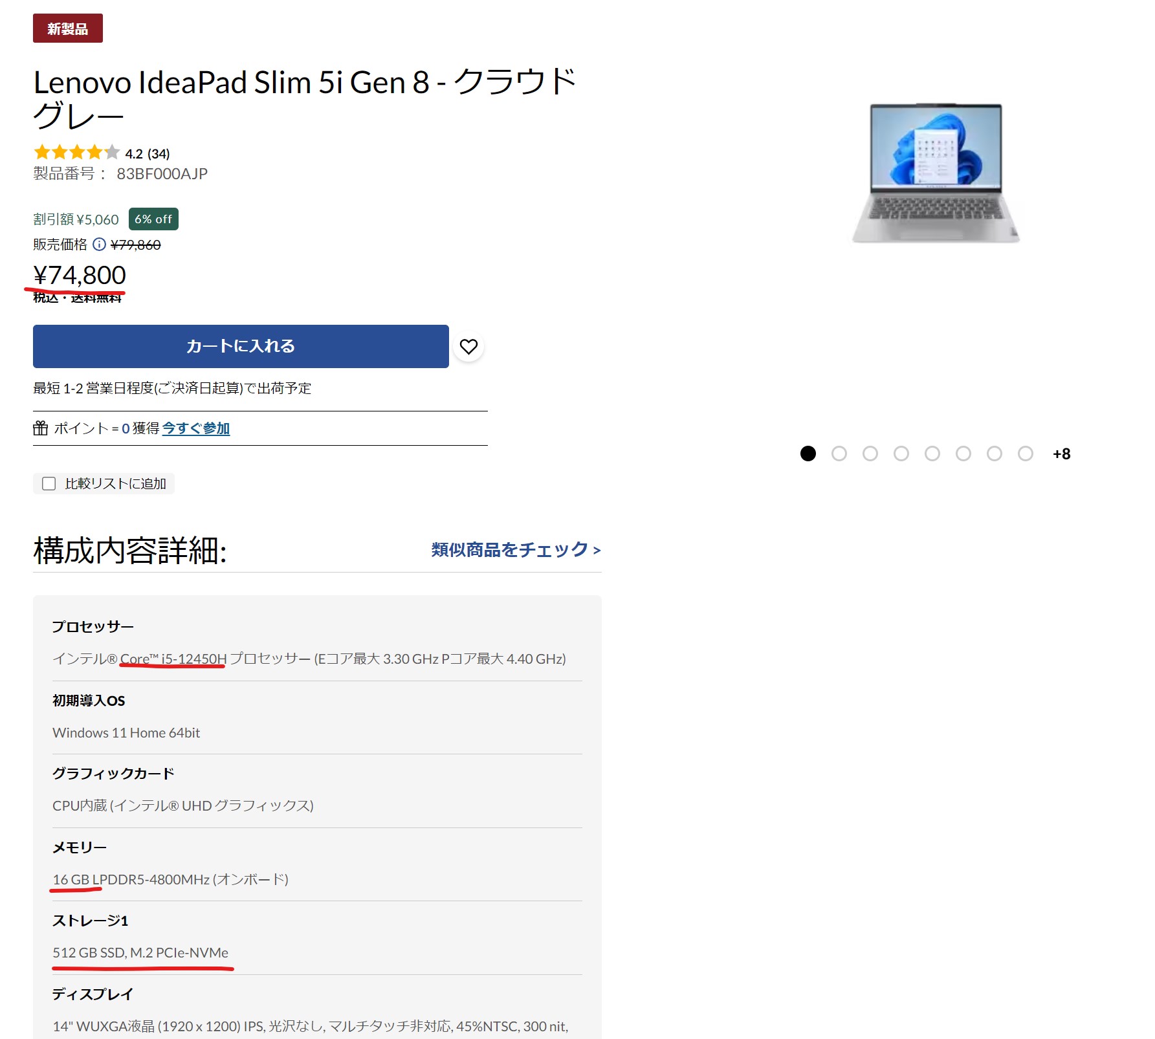Screen dimensions: 1155x1039
Task: Click the CPU内蔵 UHD graphics spec
Action: click(x=183, y=805)
